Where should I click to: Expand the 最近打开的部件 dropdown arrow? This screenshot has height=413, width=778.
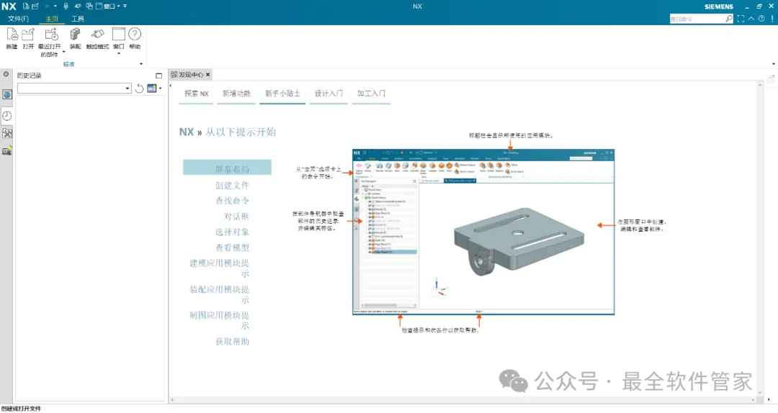coord(63,52)
